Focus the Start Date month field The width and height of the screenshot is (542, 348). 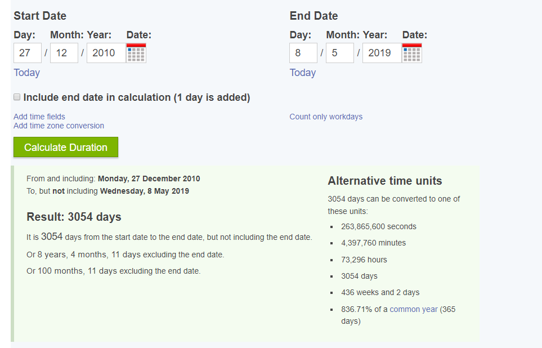(64, 53)
